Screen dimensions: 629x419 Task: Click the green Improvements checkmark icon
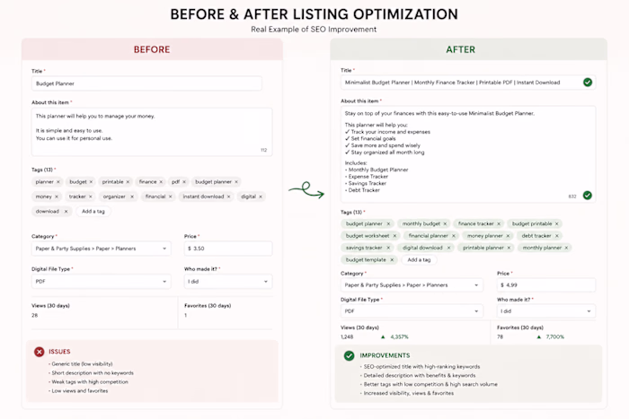coord(349,355)
